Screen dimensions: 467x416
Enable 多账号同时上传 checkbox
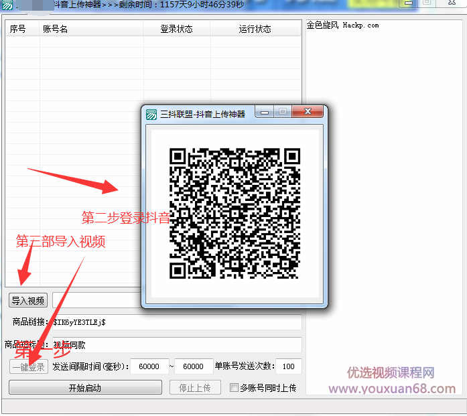click(234, 387)
